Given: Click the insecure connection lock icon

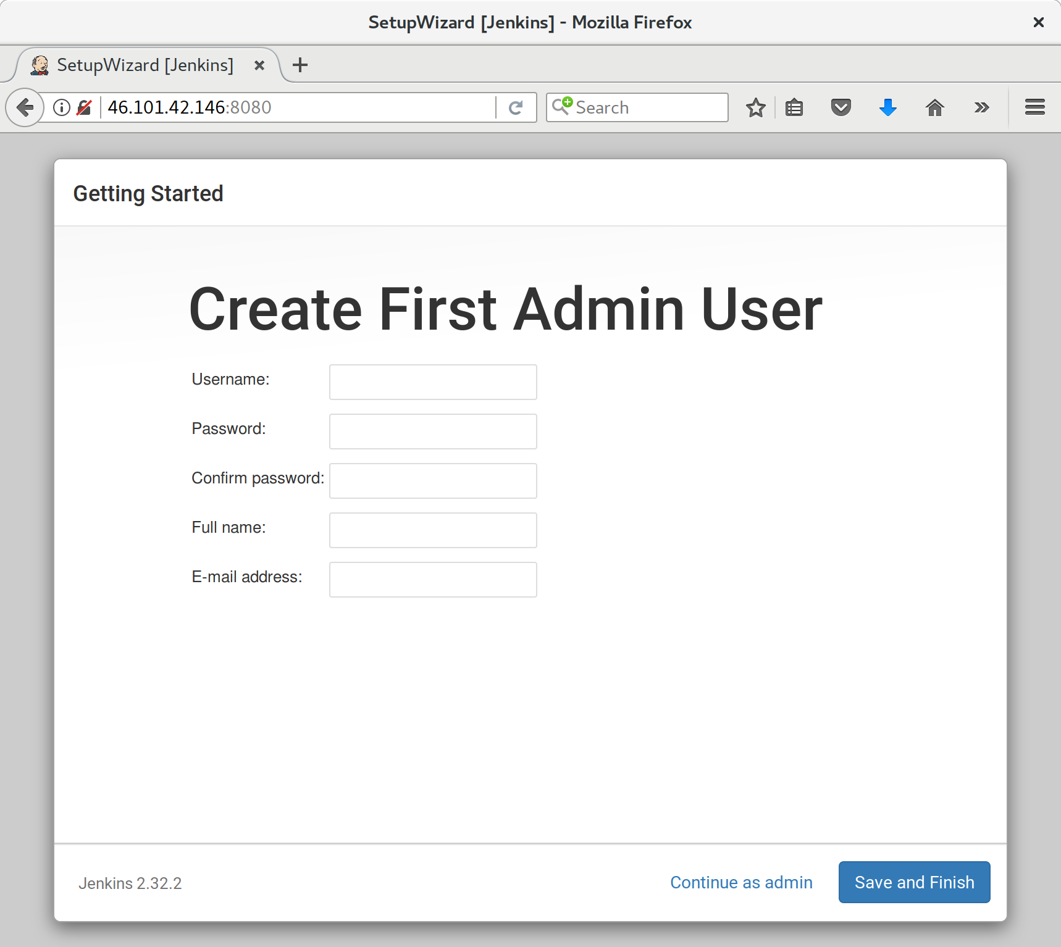Looking at the screenshot, I should [85, 107].
